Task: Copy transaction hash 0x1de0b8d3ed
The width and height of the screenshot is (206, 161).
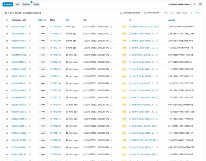Action: pos(30,98)
